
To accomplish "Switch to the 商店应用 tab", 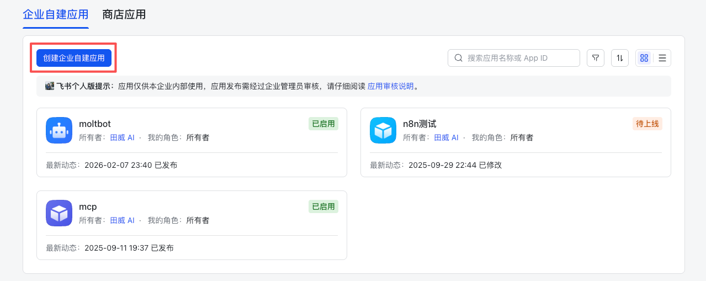I will 124,14.
